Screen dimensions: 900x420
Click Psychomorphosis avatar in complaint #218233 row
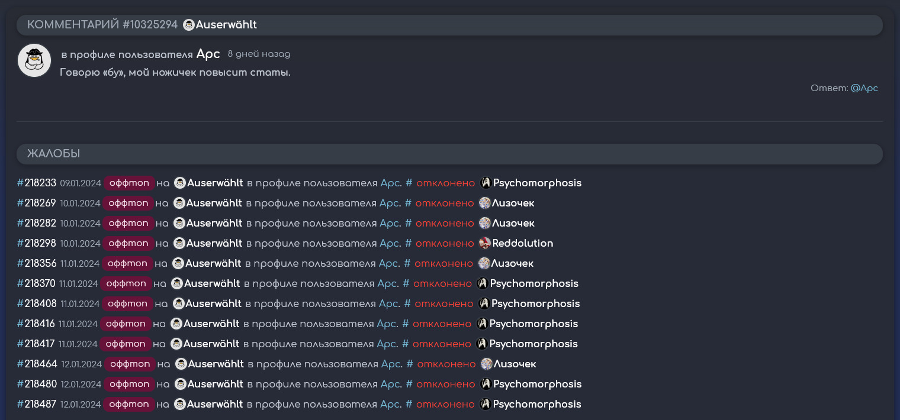coord(486,183)
